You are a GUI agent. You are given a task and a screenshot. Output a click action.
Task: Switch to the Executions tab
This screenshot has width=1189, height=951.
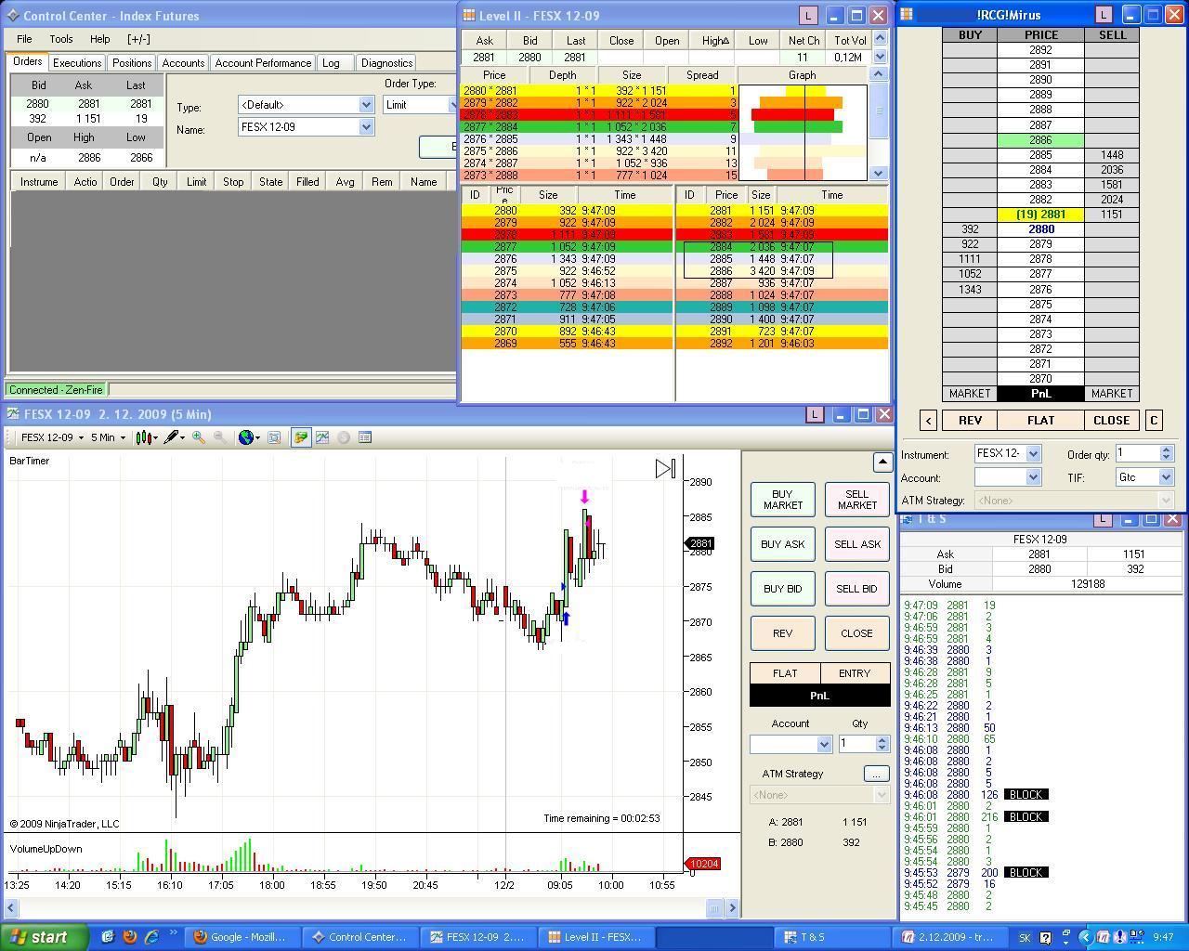[x=77, y=63]
